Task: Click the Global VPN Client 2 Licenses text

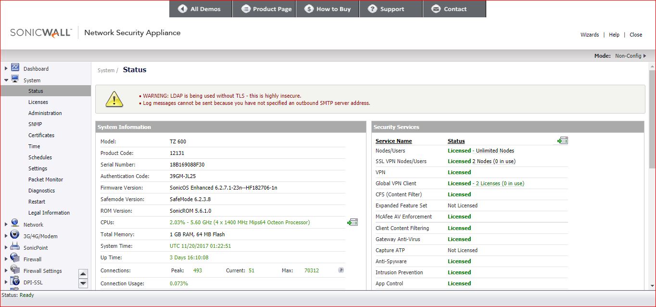Action: point(500,183)
